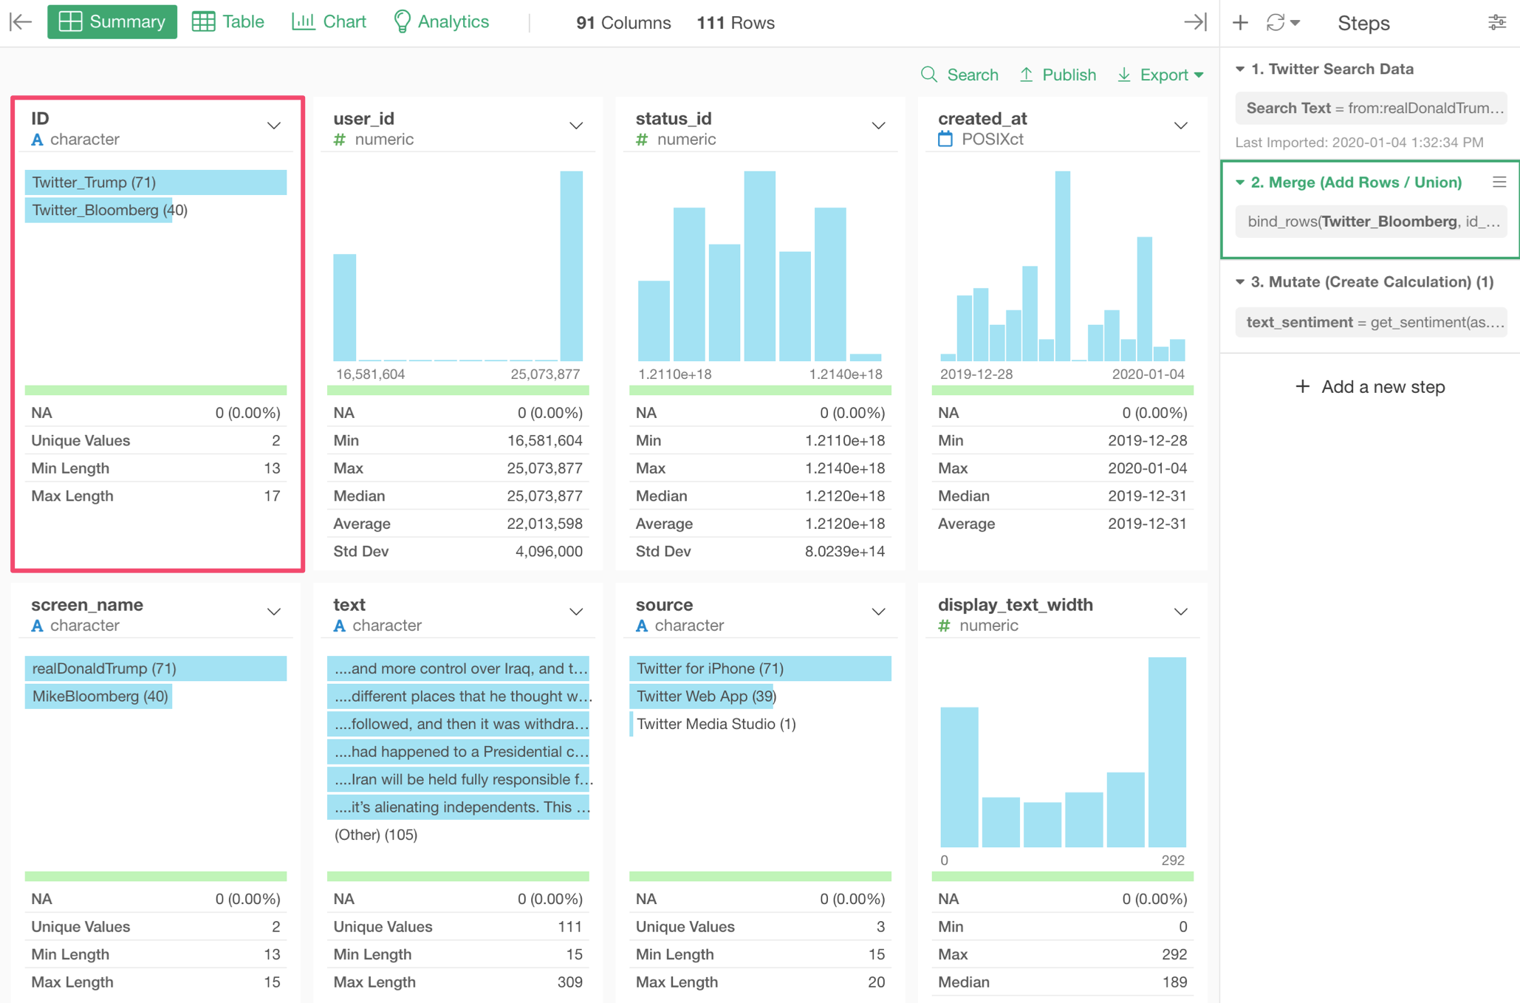Open the Export dropdown
Screen dimensions: 1520x1003
click(x=1160, y=75)
